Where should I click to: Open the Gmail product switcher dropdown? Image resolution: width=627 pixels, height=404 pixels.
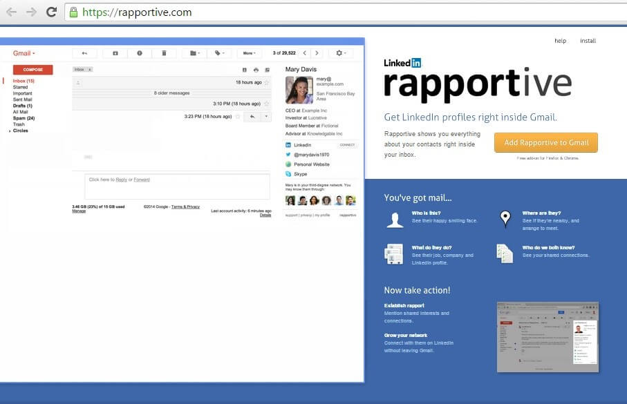(24, 53)
